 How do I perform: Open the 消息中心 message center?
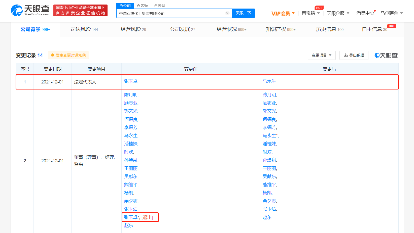click(x=365, y=13)
